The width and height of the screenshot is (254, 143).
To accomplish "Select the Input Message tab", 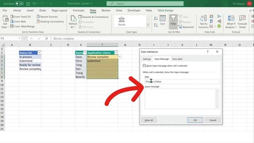I will pyautogui.click(x=162, y=59).
